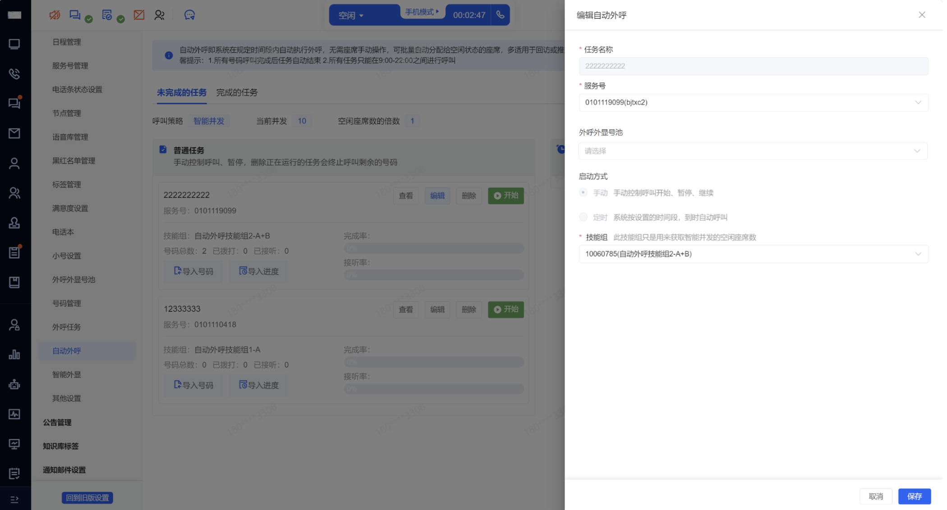This screenshot has height=510, width=947.
Task: Click 智能并发 call strategy tag
Action: point(209,121)
